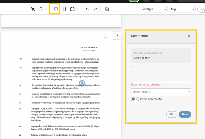
Task: Click the page number 9 box
Action: [x=117, y=35]
